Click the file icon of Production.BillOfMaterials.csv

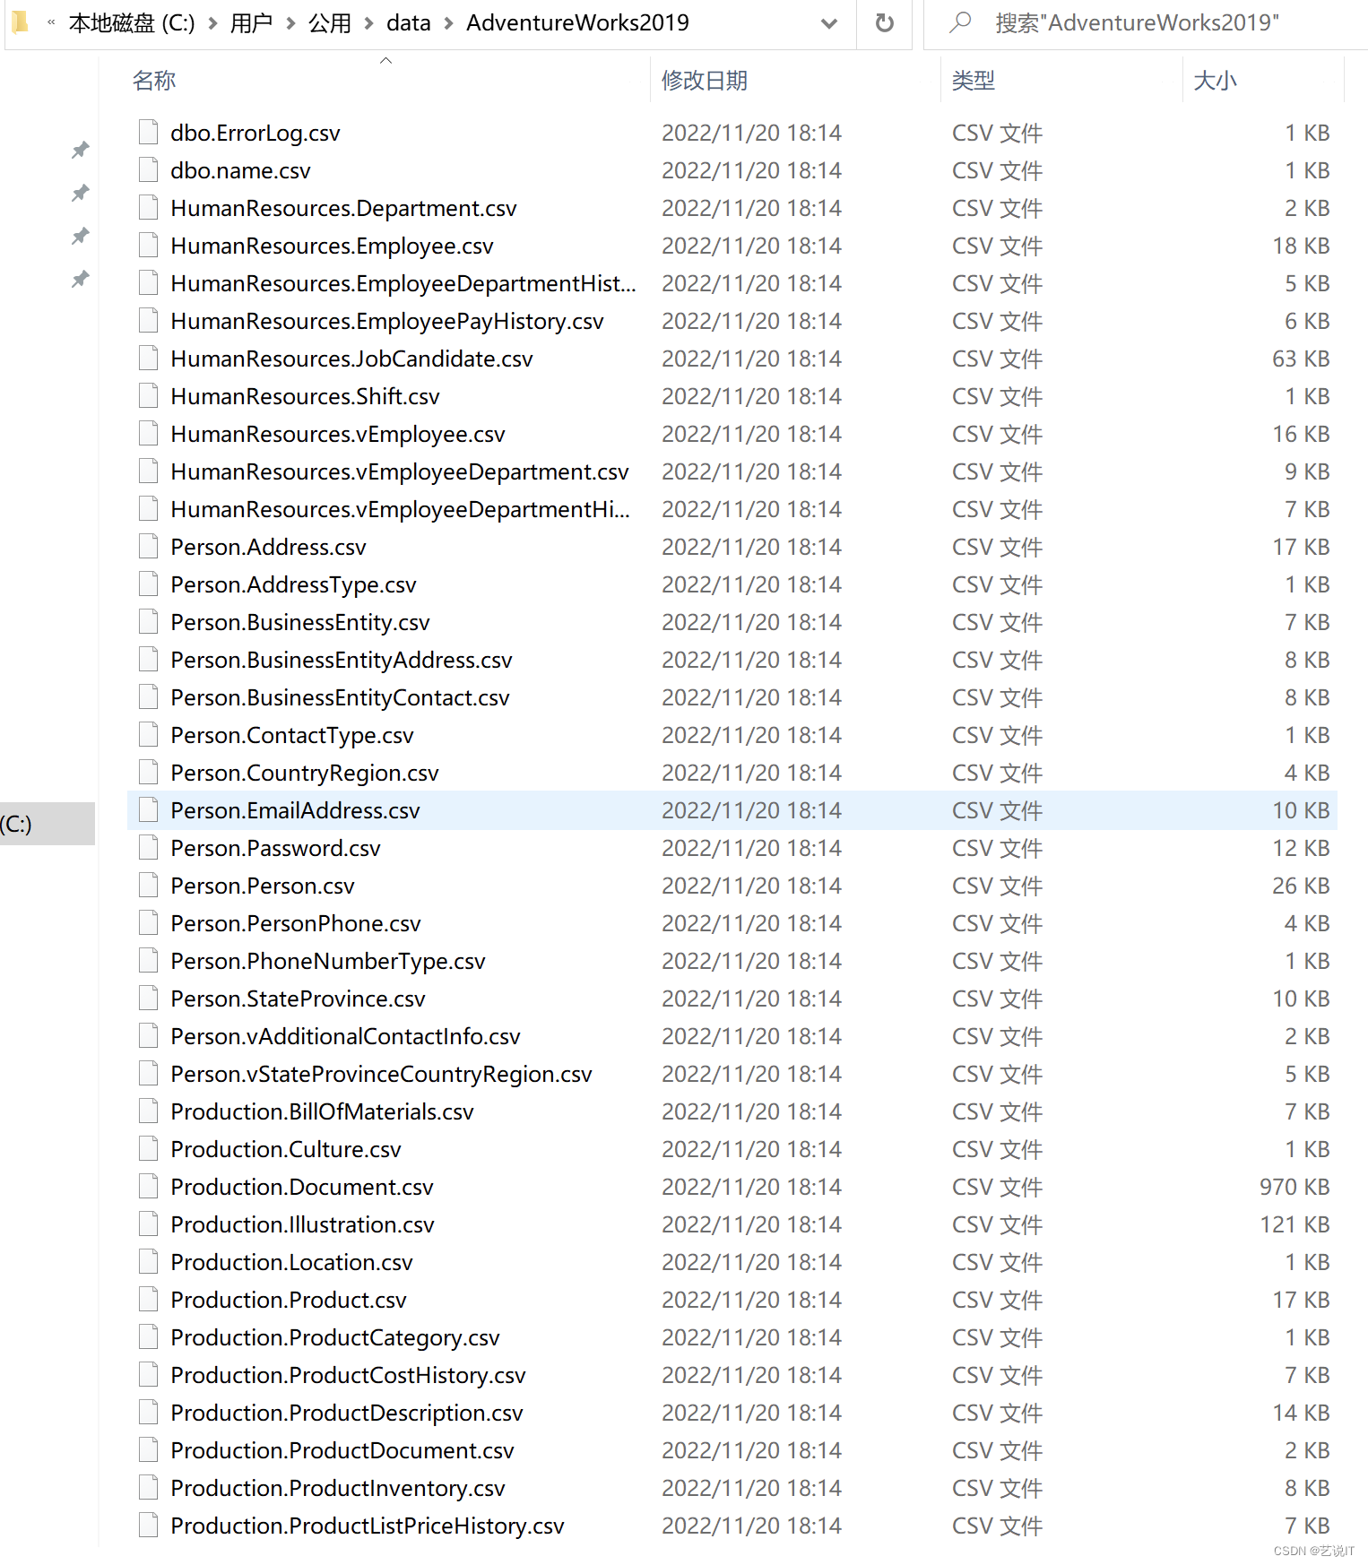(149, 1111)
